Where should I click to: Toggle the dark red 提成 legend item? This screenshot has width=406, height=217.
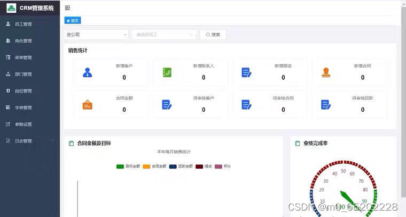(x=204, y=166)
